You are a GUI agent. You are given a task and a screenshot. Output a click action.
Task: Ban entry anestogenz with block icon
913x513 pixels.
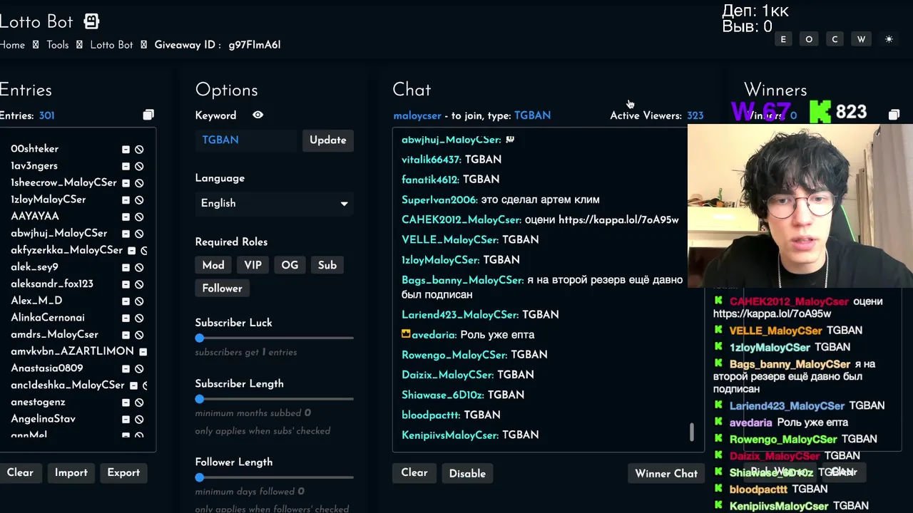pyautogui.click(x=139, y=403)
